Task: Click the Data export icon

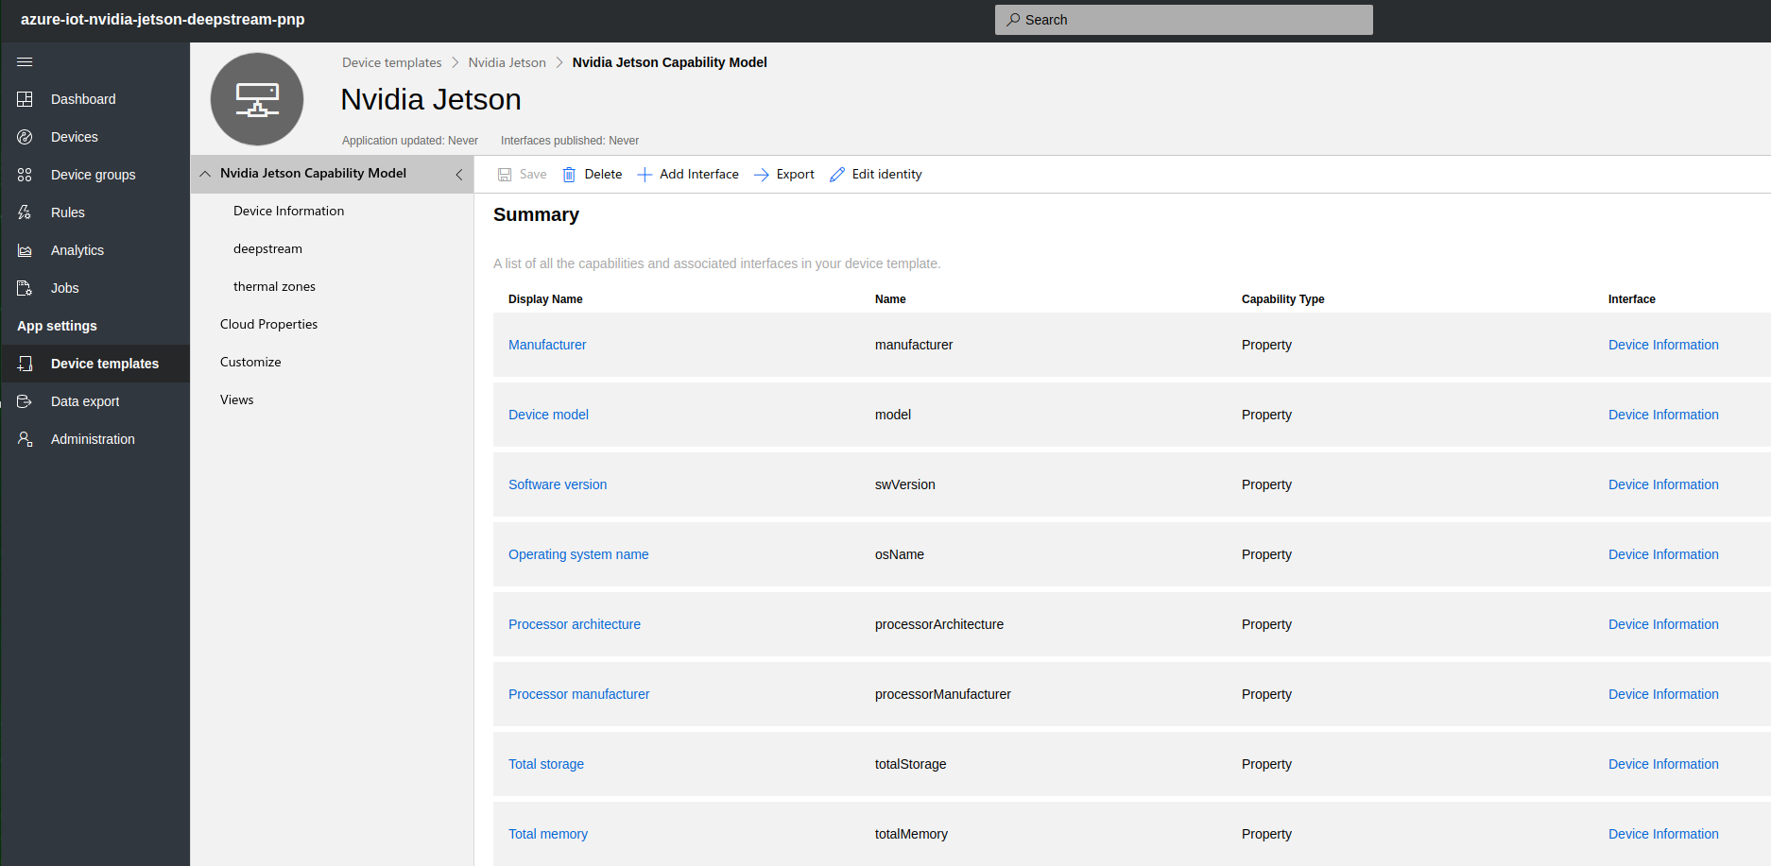Action: click(25, 401)
